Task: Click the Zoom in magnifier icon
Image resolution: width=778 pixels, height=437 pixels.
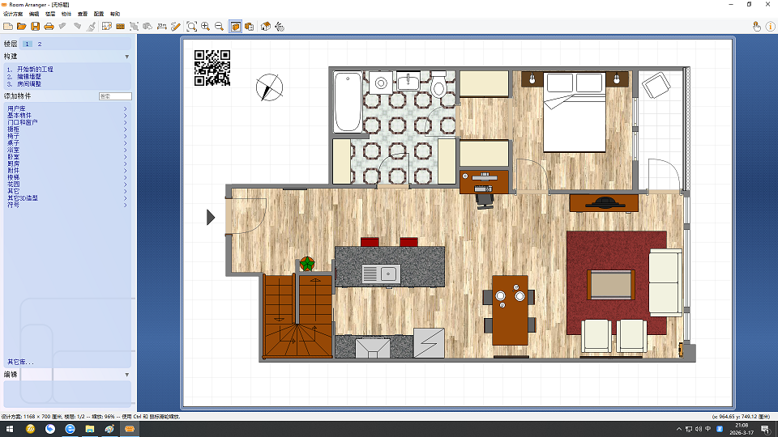Action: (x=206, y=27)
